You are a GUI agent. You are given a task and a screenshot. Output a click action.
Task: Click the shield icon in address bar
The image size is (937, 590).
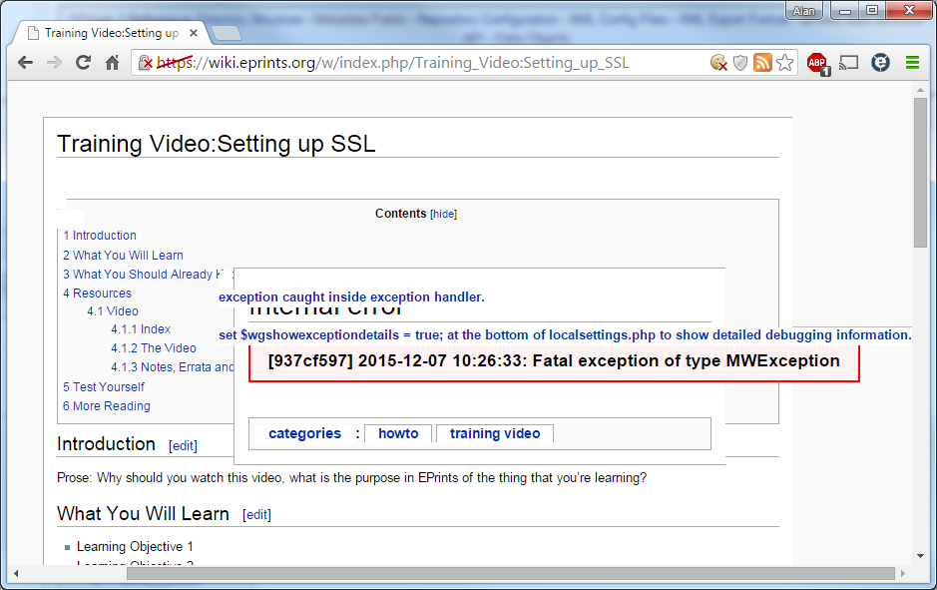click(740, 62)
